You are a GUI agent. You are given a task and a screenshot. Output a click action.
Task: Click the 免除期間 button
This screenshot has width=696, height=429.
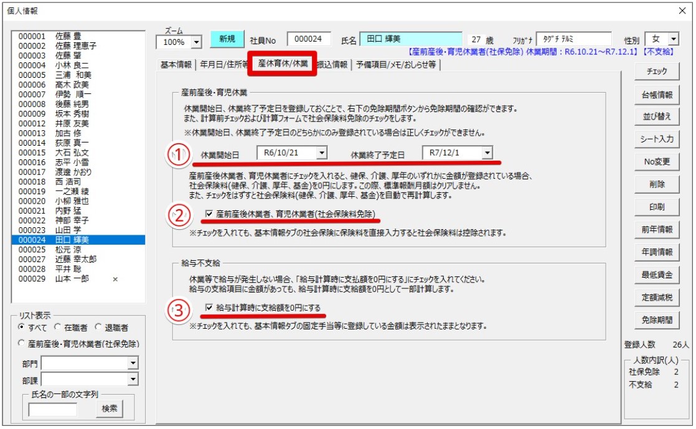[657, 320]
